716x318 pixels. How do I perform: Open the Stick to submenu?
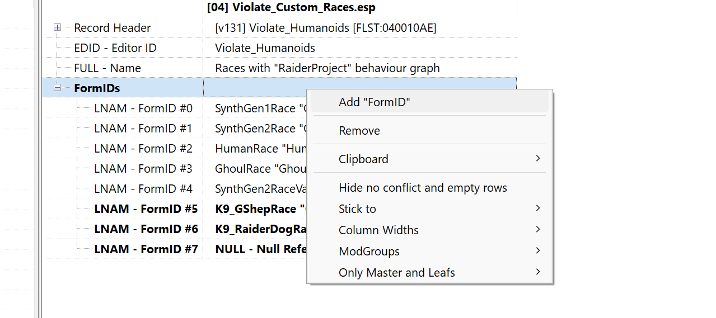click(429, 208)
